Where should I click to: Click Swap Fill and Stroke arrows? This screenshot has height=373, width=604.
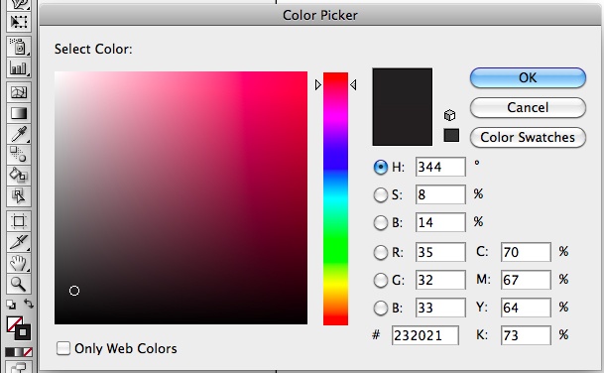tap(29, 304)
